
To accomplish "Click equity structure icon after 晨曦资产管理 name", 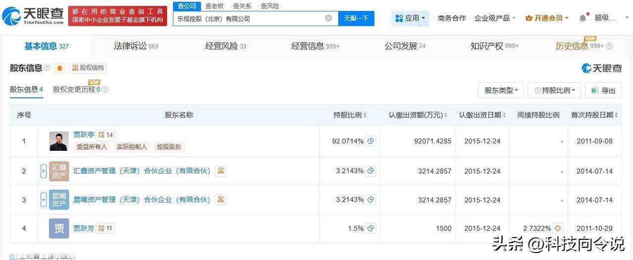I will pos(221,200).
